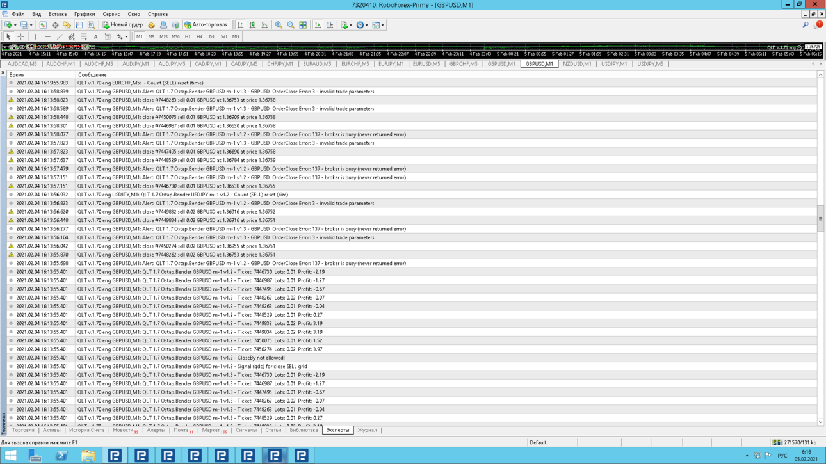Click the Новый ордер button
The width and height of the screenshot is (826, 464).
122,25
